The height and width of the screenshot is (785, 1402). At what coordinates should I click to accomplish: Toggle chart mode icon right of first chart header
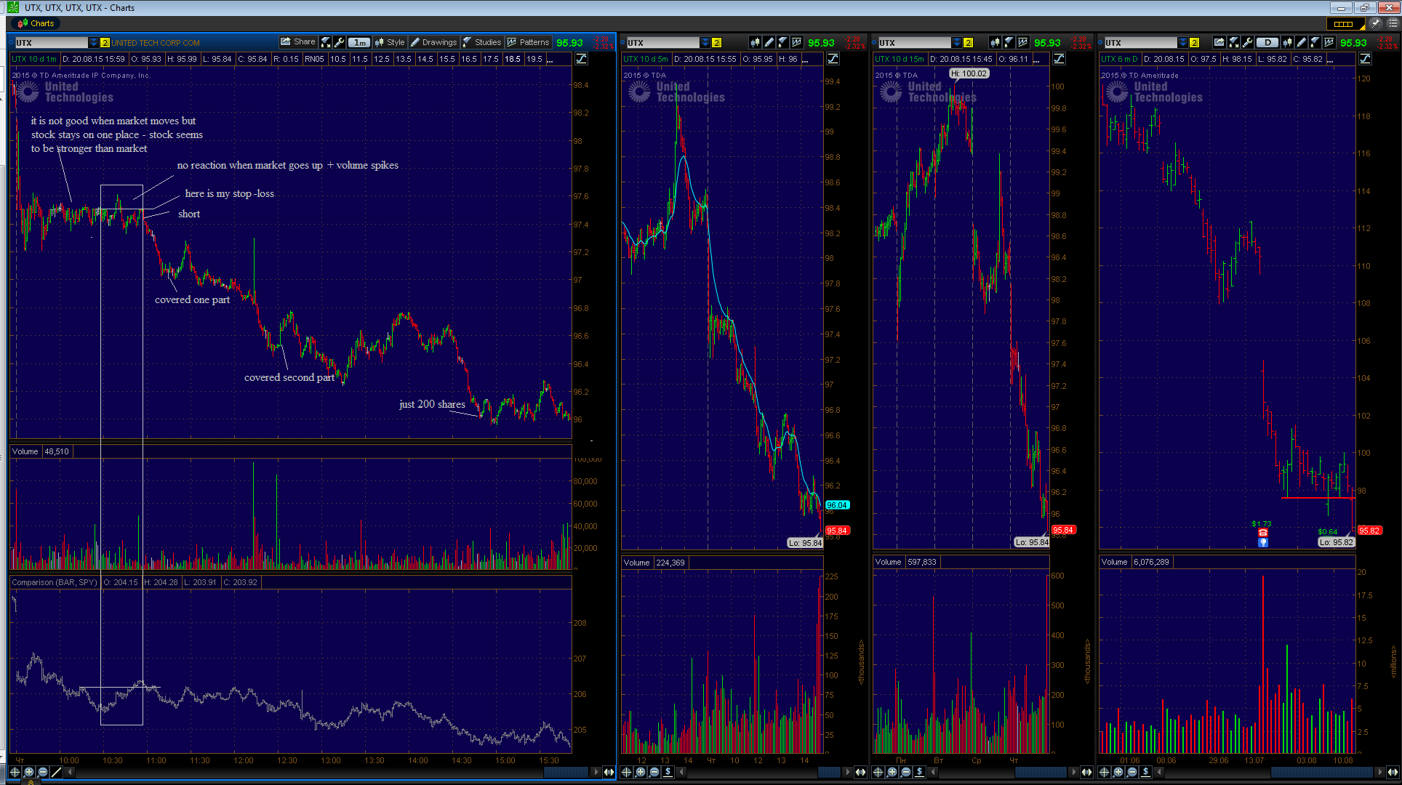tap(582, 59)
